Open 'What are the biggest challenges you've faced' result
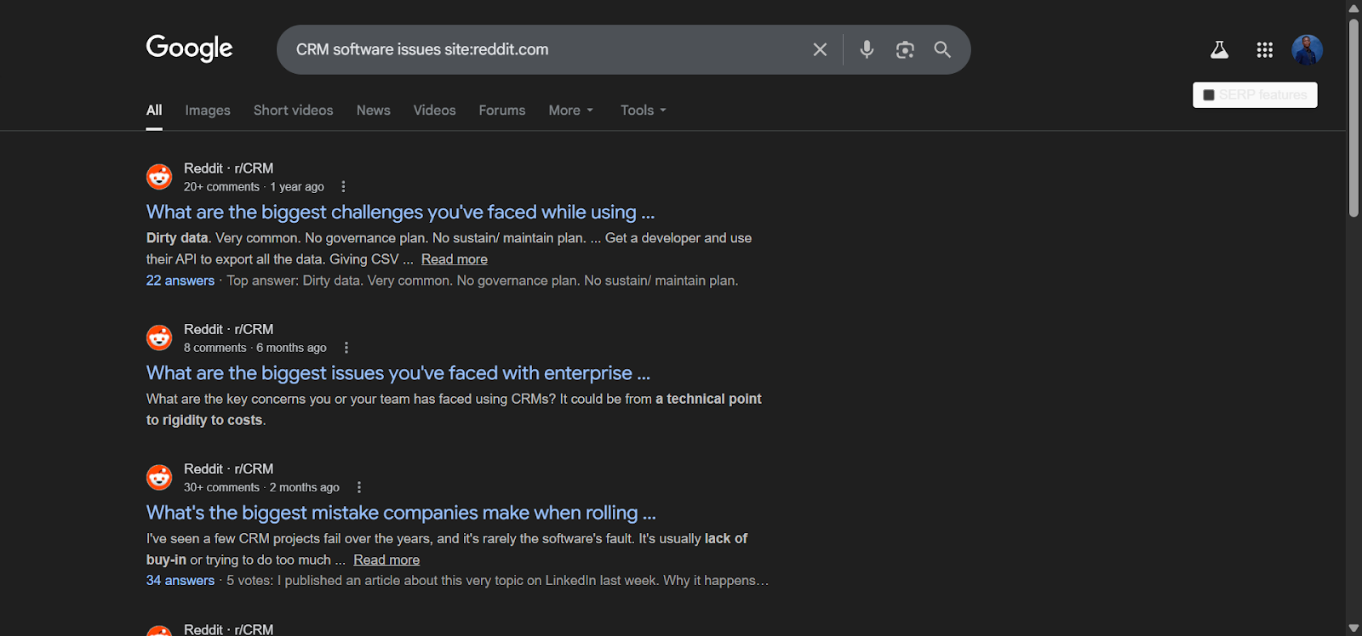This screenshot has width=1362, height=636. 400,212
